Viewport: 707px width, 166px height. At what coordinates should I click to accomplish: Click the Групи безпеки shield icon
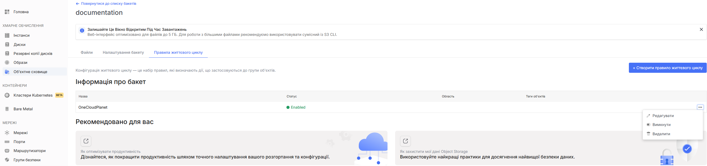click(x=7, y=160)
